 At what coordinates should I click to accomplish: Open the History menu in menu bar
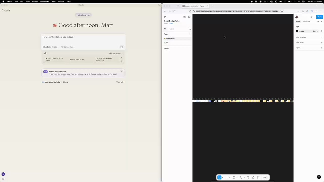(x=35, y=2)
